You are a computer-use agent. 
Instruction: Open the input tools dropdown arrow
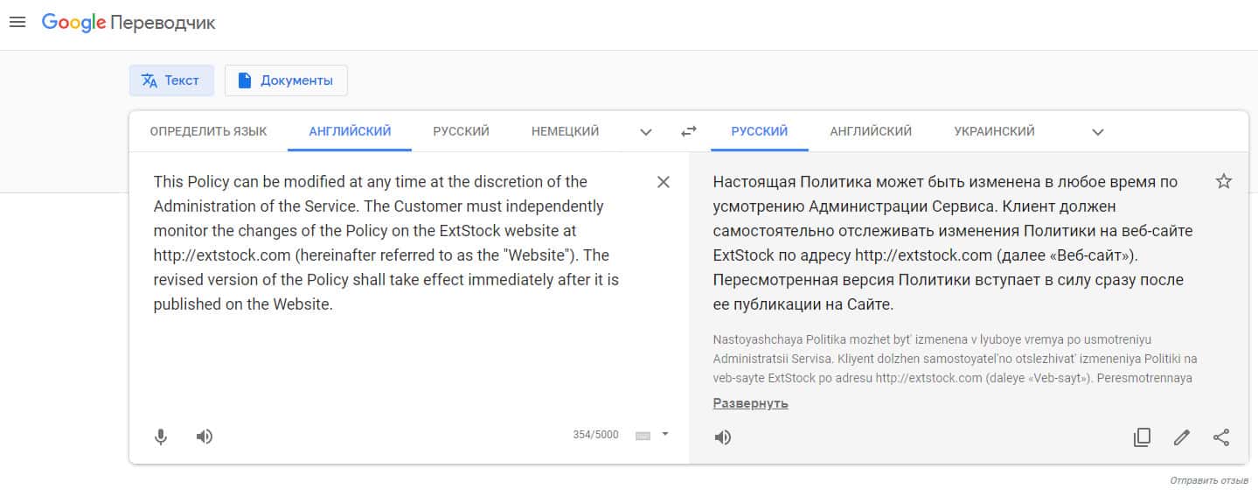click(x=664, y=434)
